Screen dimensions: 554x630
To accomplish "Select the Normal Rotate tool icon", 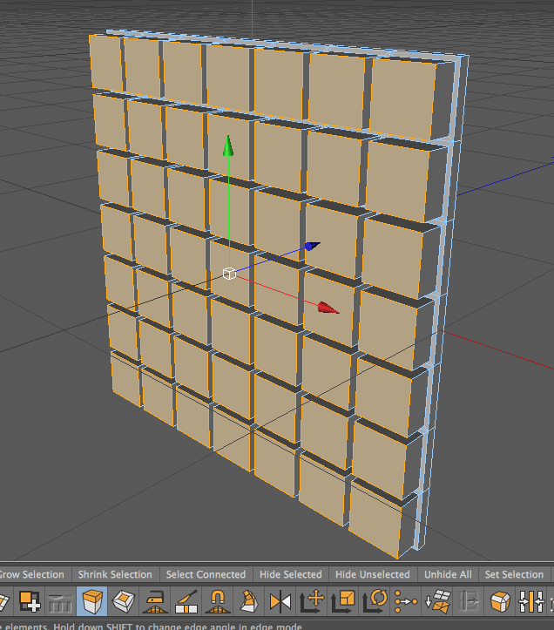I will (375, 601).
